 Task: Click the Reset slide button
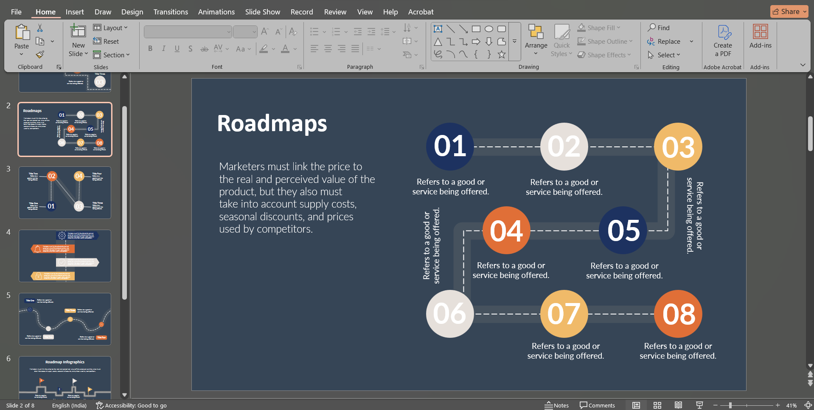pyautogui.click(x=107, y=41)
